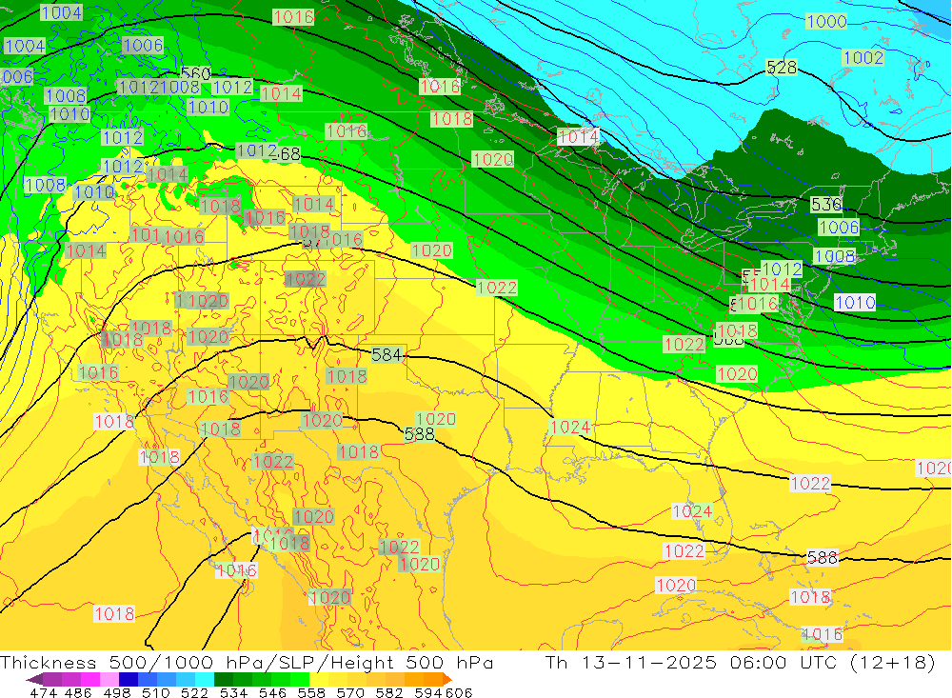Click the purple arrow start of legend

pyautogui.click(x=34, y=679)
